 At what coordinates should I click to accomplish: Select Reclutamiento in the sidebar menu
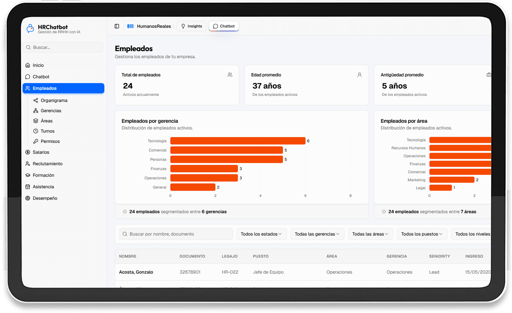48,164
